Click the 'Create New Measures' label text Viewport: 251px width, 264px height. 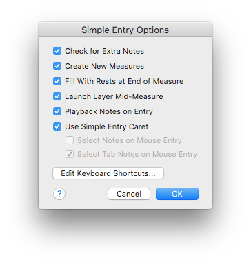coord(104,66)
